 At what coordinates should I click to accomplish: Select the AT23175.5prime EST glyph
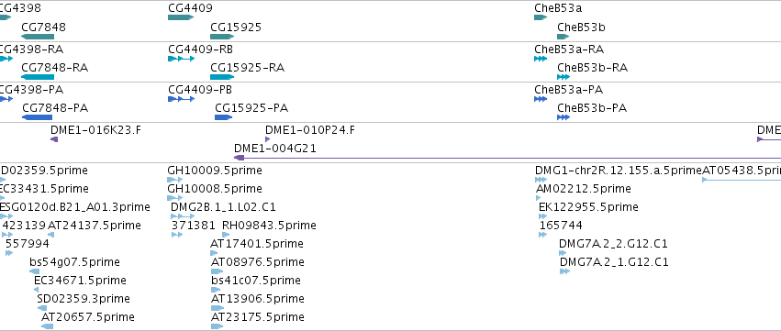pyautogui.click(x=217, y=326)
